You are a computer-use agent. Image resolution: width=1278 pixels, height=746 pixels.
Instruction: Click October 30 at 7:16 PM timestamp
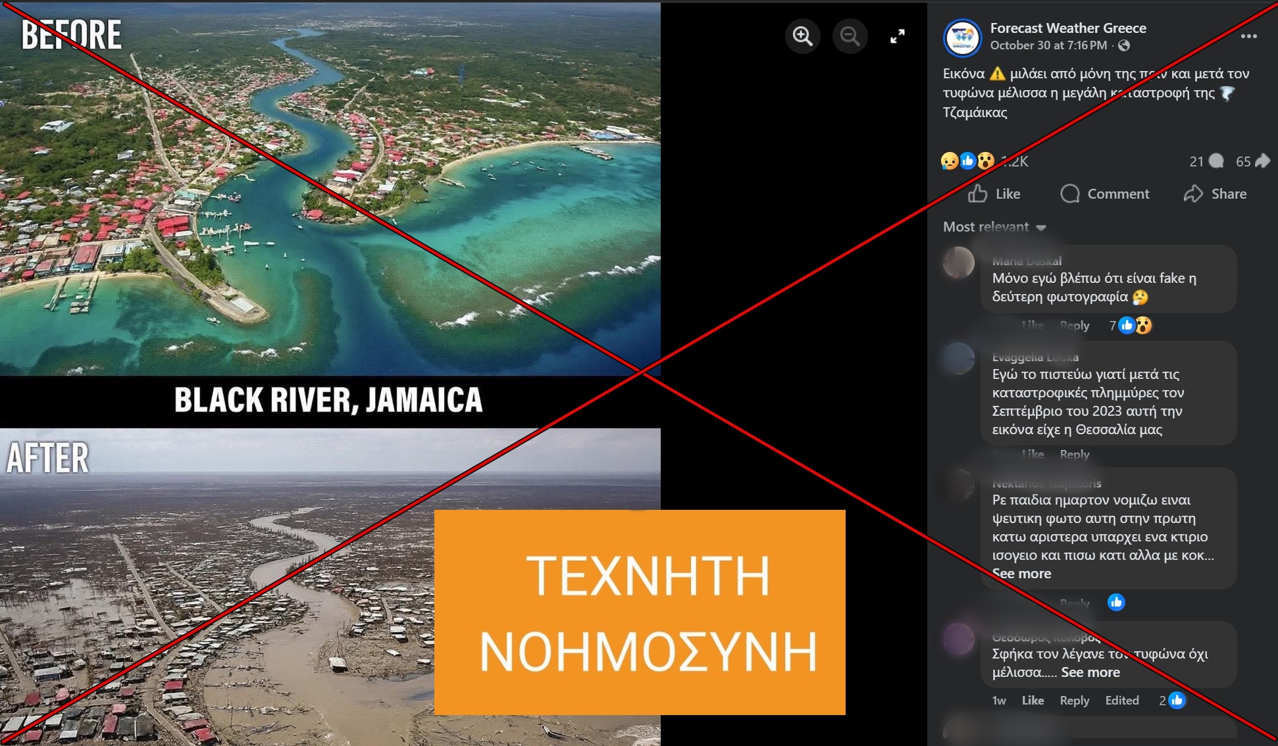1048,45
